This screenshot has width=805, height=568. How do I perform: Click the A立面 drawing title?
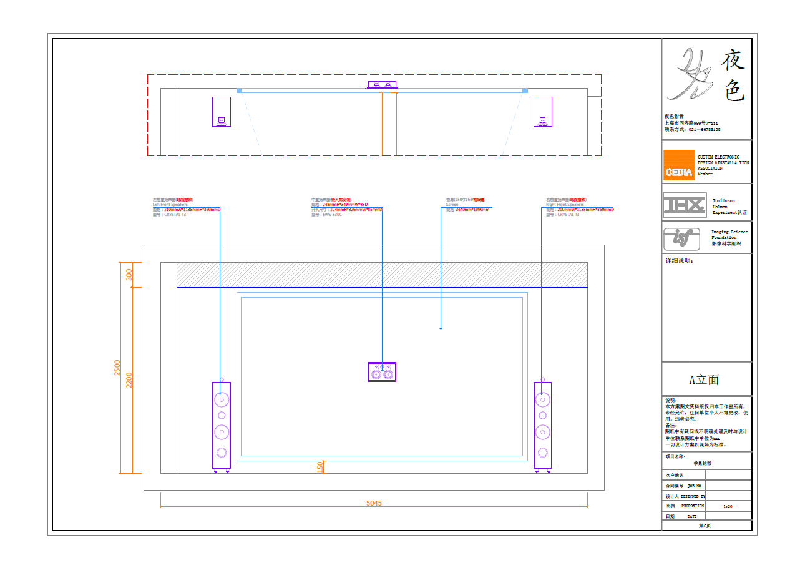(704, 379)
